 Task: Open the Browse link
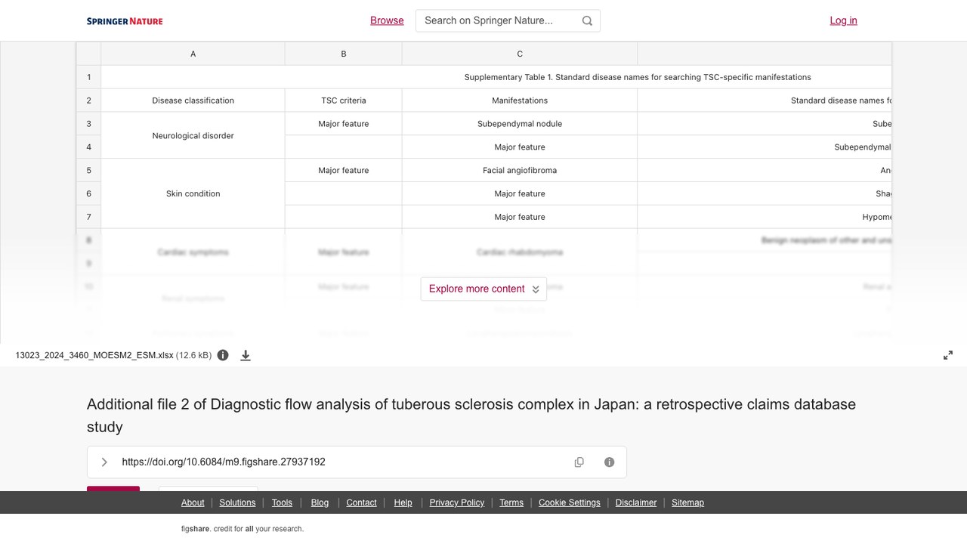point(387,20)
